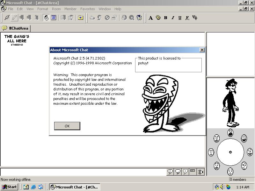Image resolution: width=255 pixels, height=191 pixels.
Task: Select the laughing face on the emotion wheel
Action: point(244,138)
